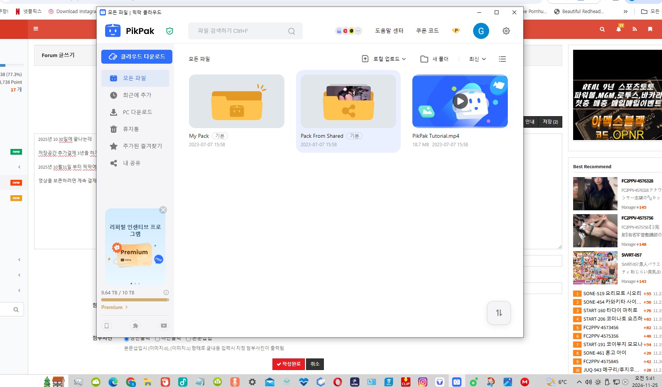
Task: Open the forum RSS feed icon
Action: click(635, 29)
